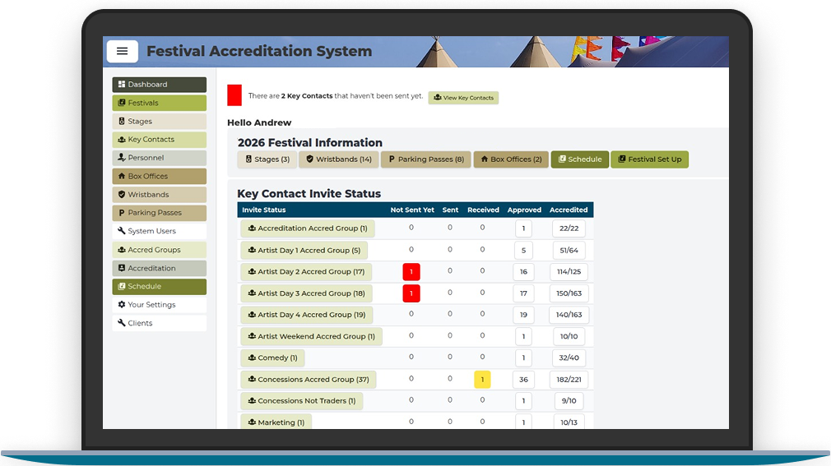Open Artist Day 3 Accred Group (18)
Viewport: 831px width, 466px height.
tap(306, 293)
